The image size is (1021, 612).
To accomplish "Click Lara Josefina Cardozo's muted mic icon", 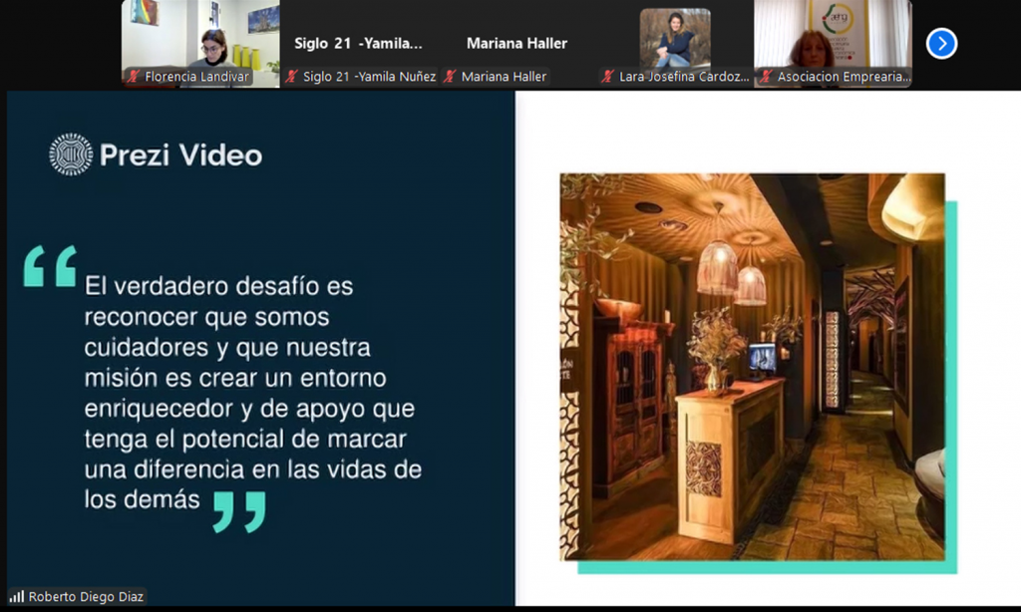I will coord(608,76).
